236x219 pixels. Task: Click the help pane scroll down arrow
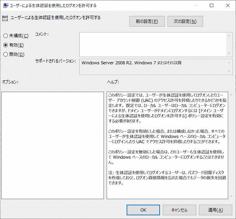pos(231,196)
